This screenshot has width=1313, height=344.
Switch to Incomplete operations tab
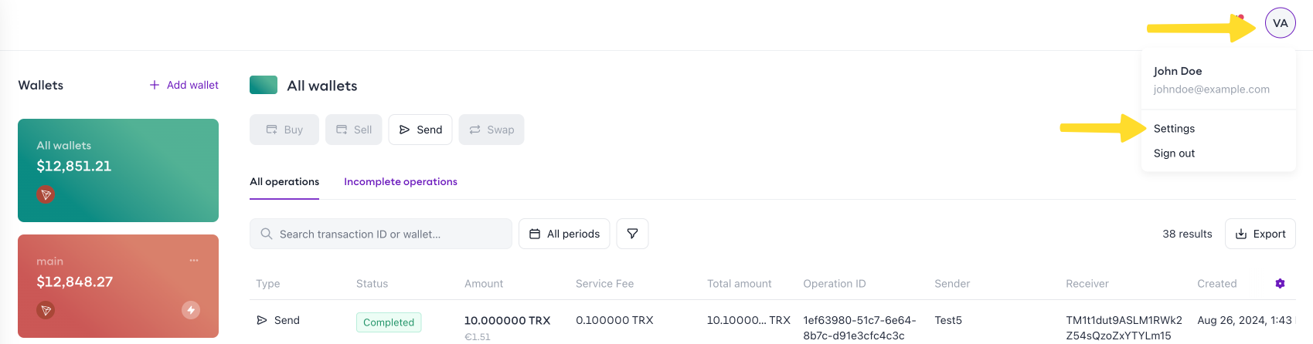[400, 182]
